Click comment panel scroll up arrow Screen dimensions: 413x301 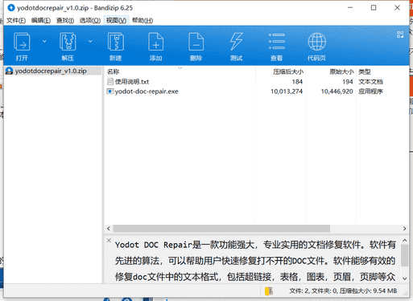pos(405,241)
